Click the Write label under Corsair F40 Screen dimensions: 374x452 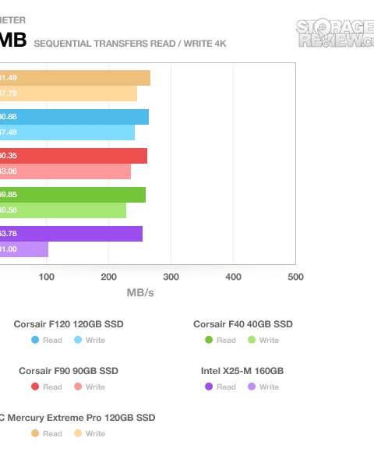tap(269, 340)
